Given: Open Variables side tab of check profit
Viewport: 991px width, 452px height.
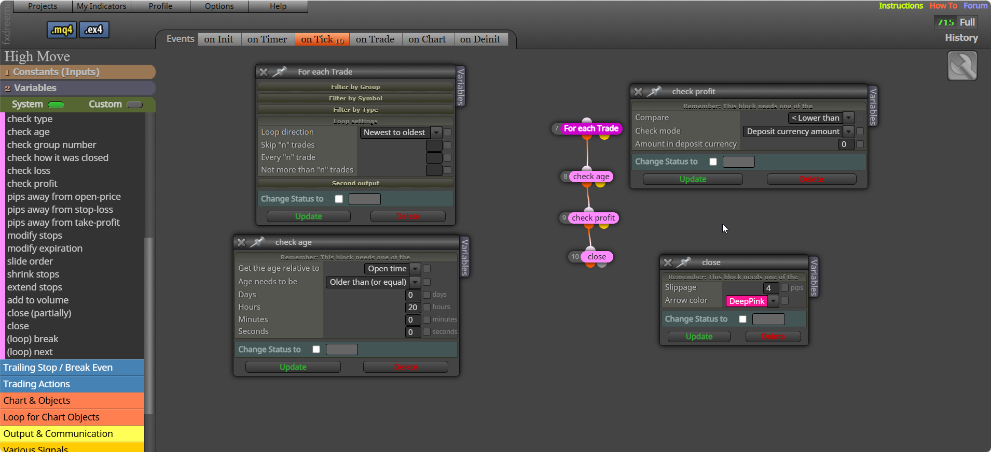Looking at the screenshot, I should 873,106.
